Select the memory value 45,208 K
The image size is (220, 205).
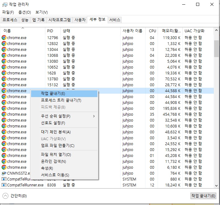[x=173, y=155]
